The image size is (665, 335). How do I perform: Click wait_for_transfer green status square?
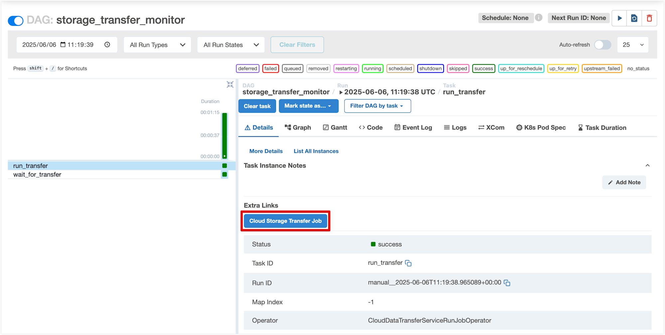(x=225, y=174)
